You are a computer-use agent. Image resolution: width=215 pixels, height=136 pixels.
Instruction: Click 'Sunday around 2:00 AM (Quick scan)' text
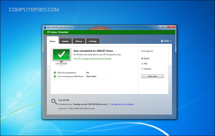[x=90, y=104]
